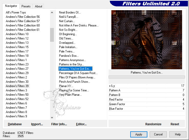This screenshot has height=140, width=189.
Task: Click the Apply button
Action: click(139, 134)
